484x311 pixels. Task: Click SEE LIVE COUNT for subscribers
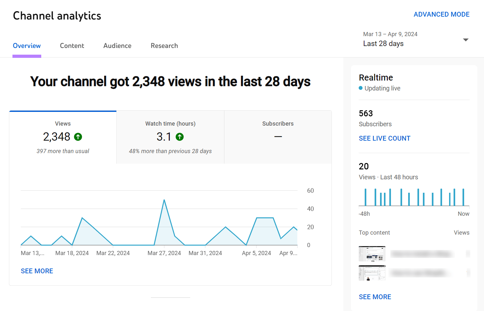tap(384, 138)
